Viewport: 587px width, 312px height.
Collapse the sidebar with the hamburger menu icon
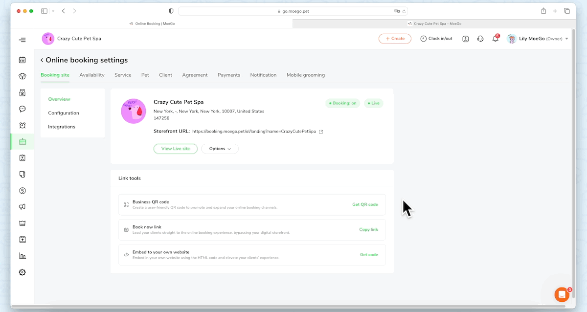22,40
